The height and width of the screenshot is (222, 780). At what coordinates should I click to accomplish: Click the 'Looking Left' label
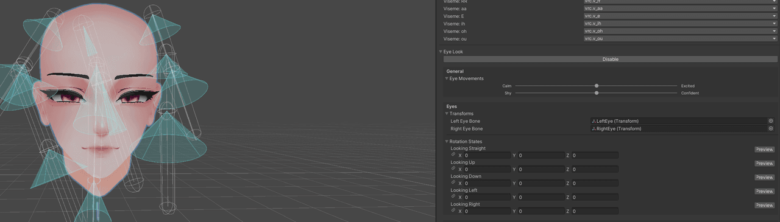pos(464,190)
